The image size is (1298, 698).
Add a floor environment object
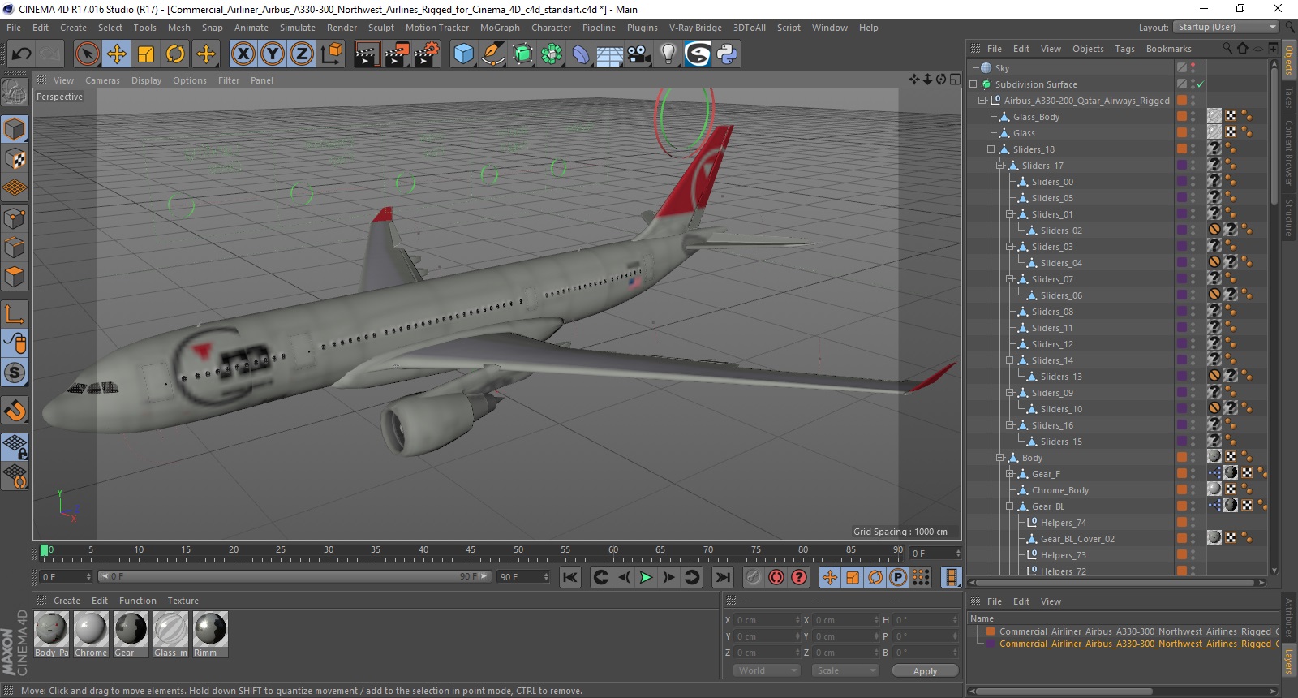point(609,54)
